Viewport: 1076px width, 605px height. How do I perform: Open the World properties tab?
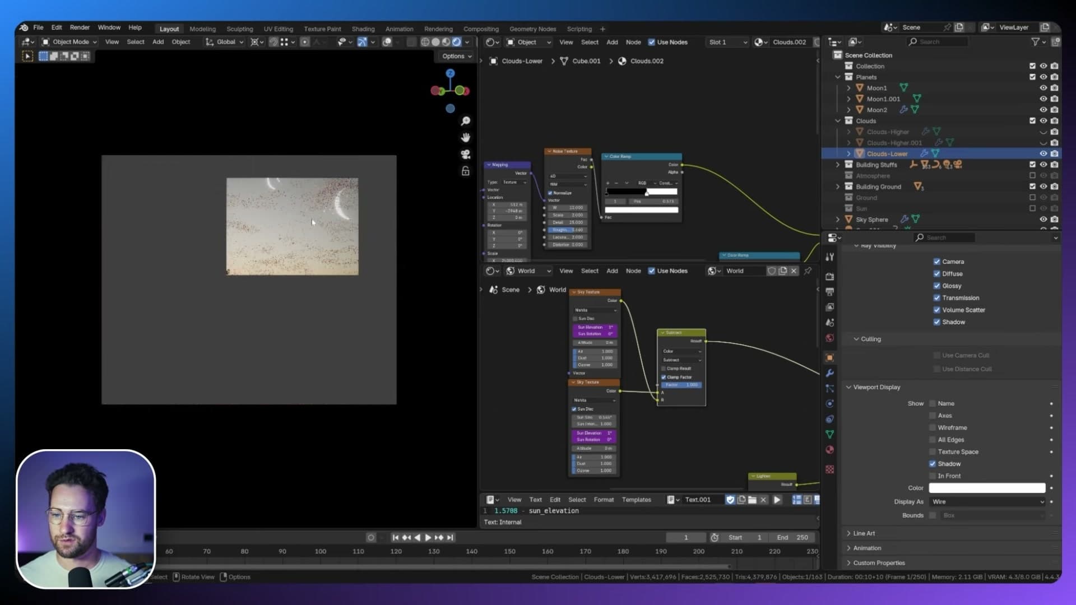830,338
